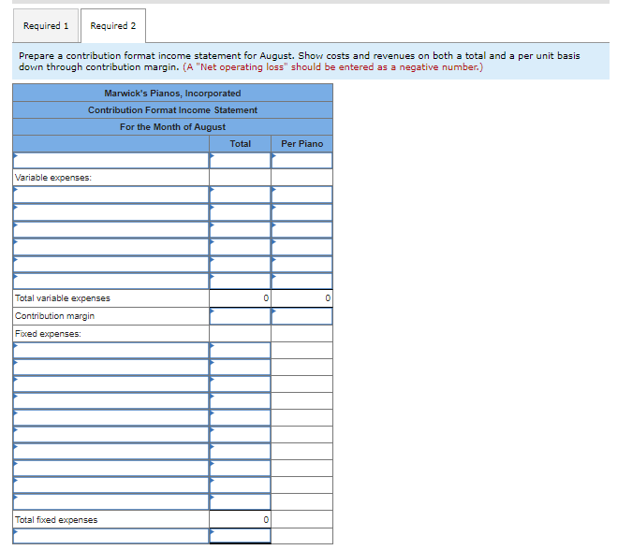Click the Total cell directly above Total fixed expenses
This screenshot has height=550, width=632.
[241, 501]
